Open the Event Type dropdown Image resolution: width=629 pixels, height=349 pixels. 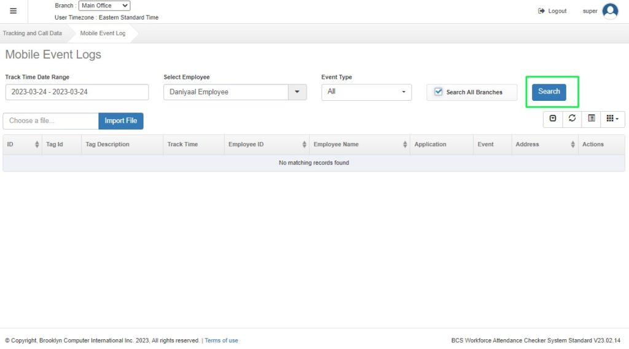pos(367,92)
